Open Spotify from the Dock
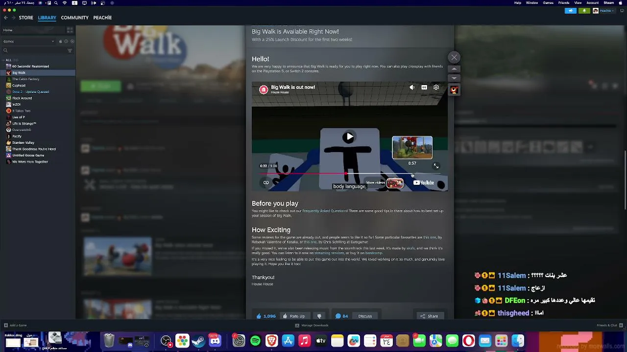Image resolution: width=627 pixels, height=352 pixels. pos(255,341)
